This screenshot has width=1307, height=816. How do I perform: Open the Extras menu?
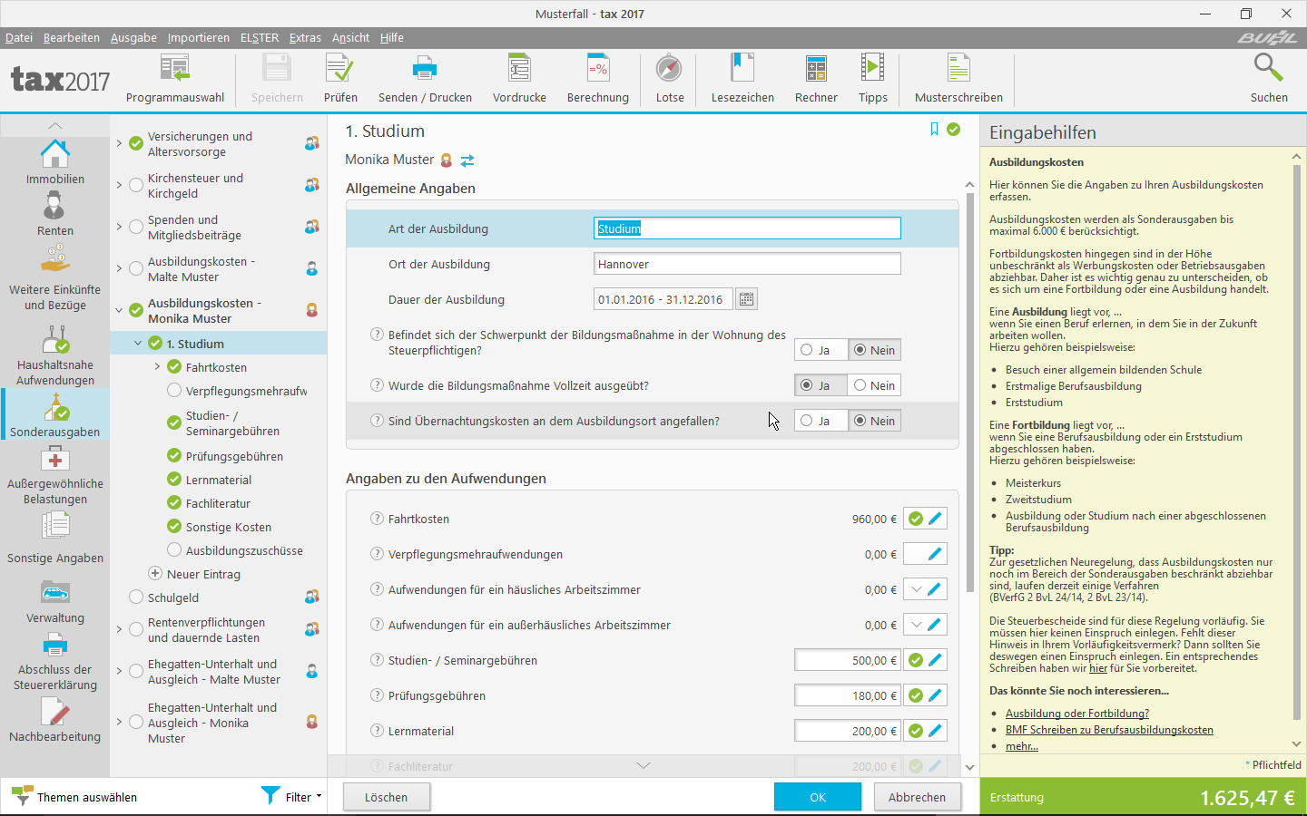click(x=305, y=37)
